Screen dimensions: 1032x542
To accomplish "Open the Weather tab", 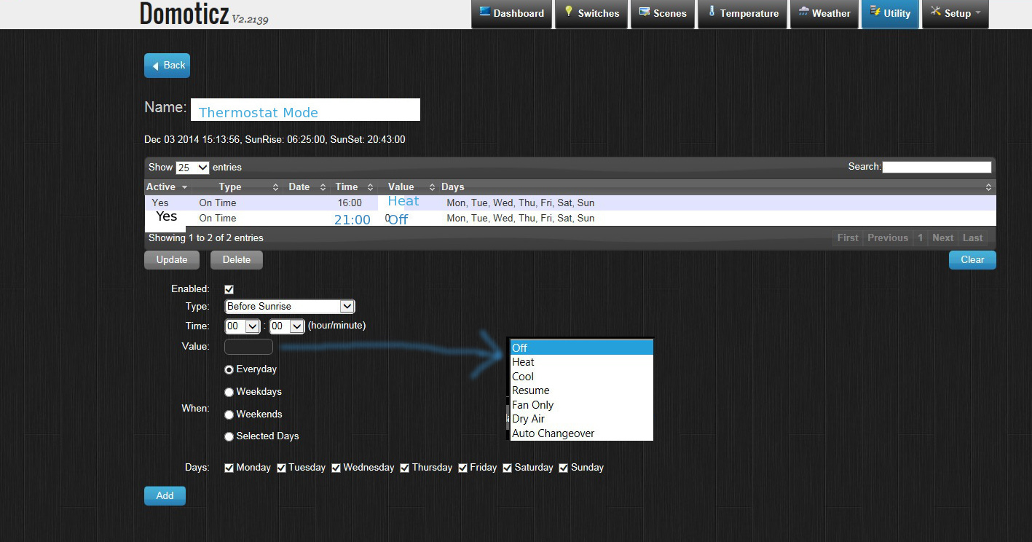I will 824,13.
